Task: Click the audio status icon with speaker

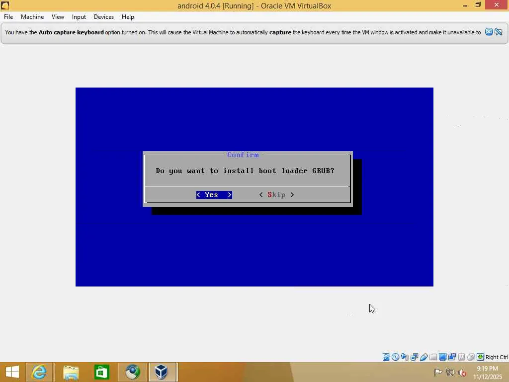Action: tap(405, 357)
